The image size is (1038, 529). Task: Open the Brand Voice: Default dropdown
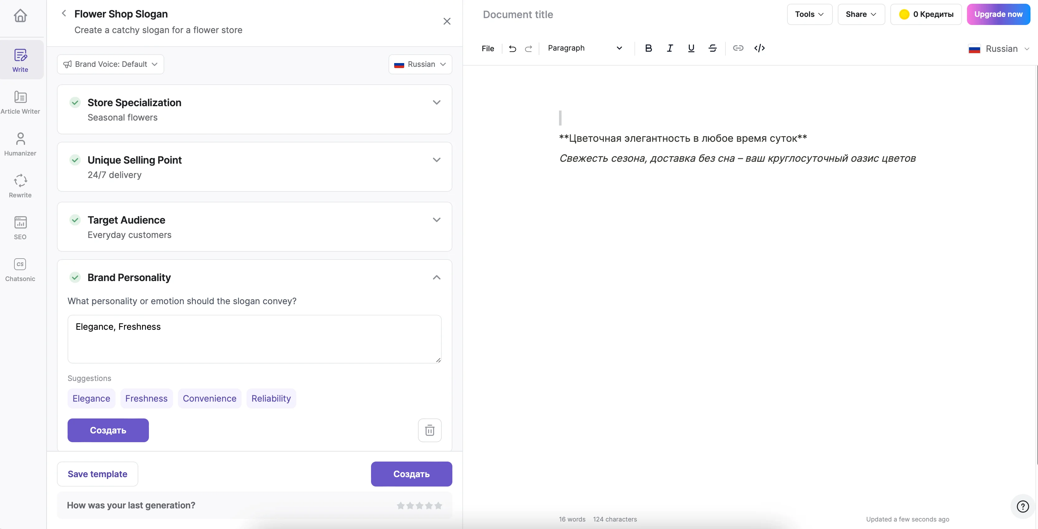point(110,64)
